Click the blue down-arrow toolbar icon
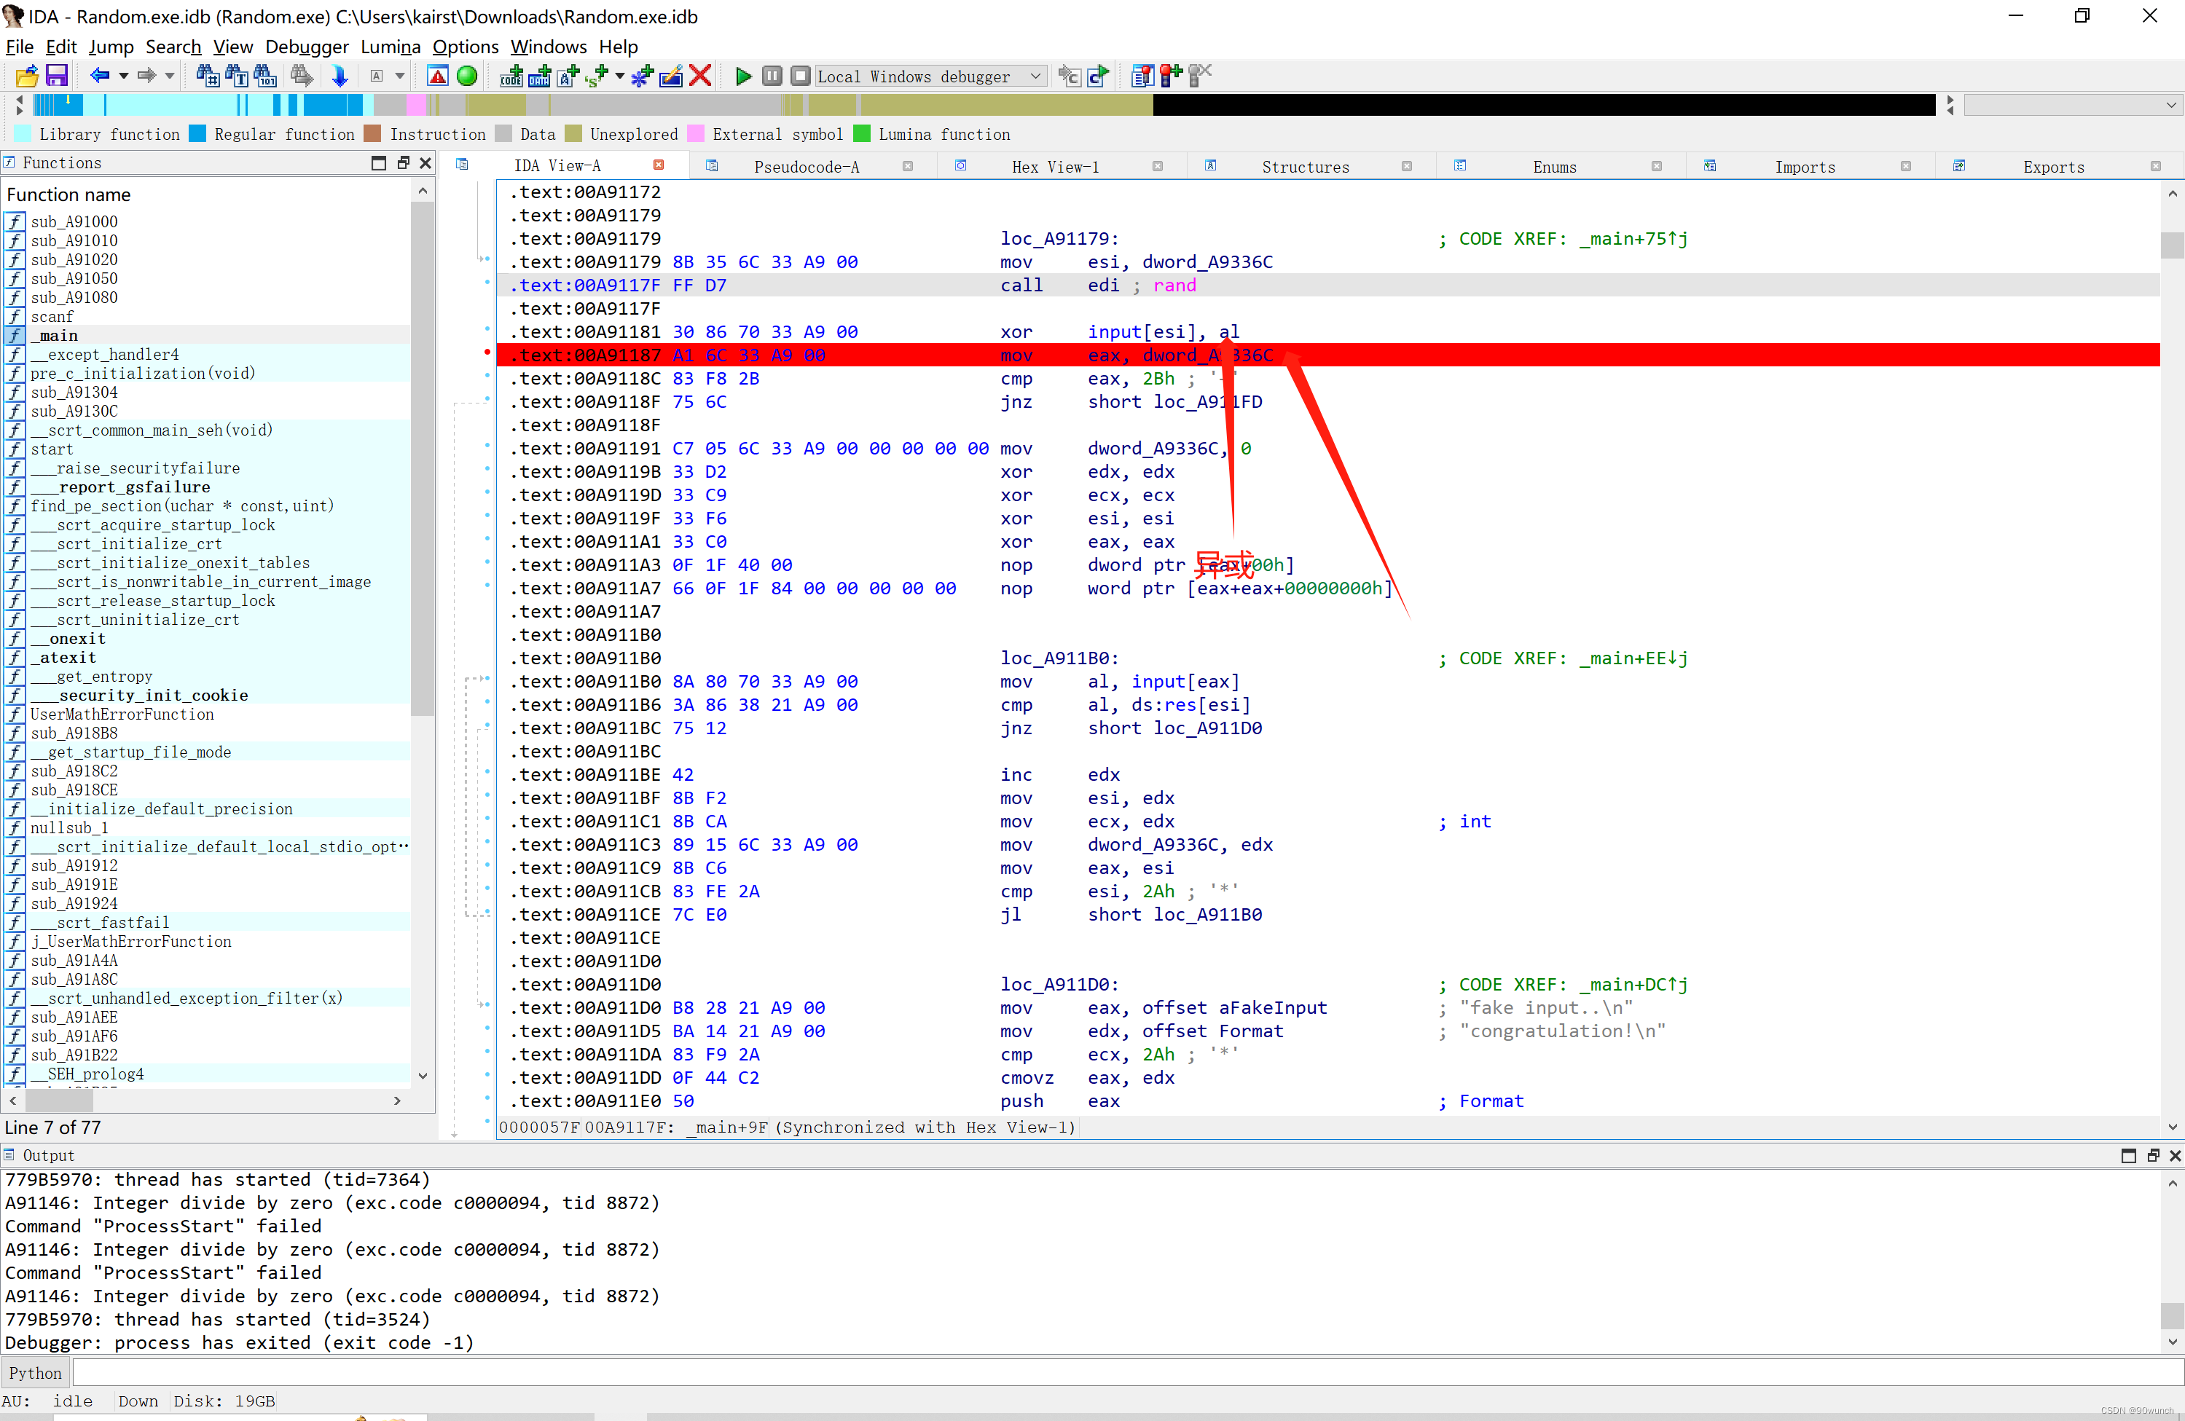The width and height of the screenshot is (2185, 1421). pos(340,76)
